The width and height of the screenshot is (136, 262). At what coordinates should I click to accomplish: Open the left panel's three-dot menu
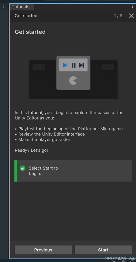tap(4, 6)
